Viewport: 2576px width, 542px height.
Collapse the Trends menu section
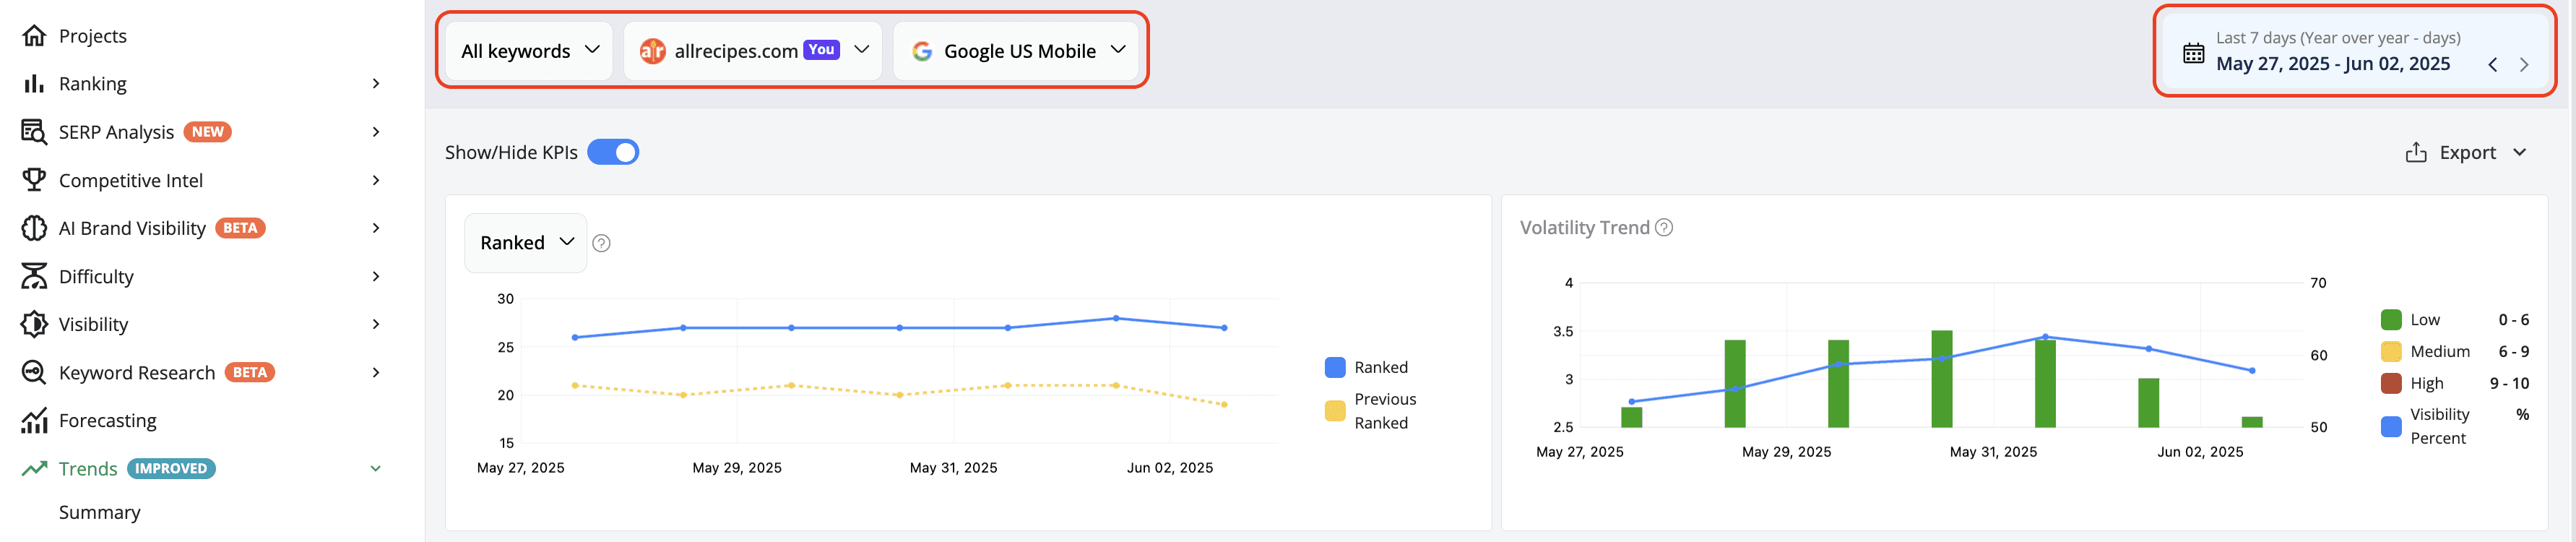(376, 469)
